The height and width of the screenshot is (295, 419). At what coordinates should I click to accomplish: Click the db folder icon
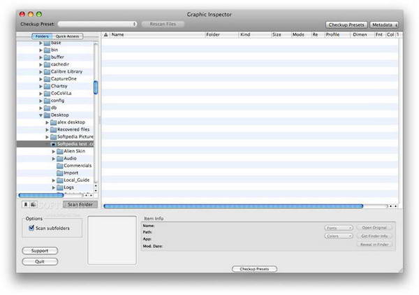[47, 108]
